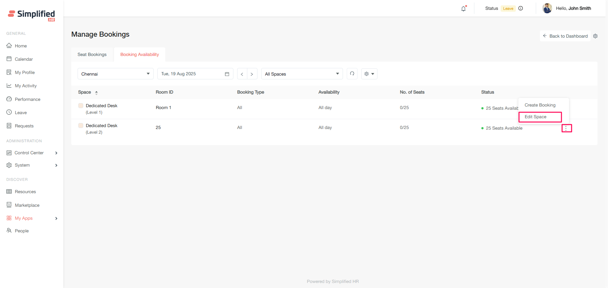Advance to next date with right arrow
The height and width of the screenshot is (288, 608).
252,74
